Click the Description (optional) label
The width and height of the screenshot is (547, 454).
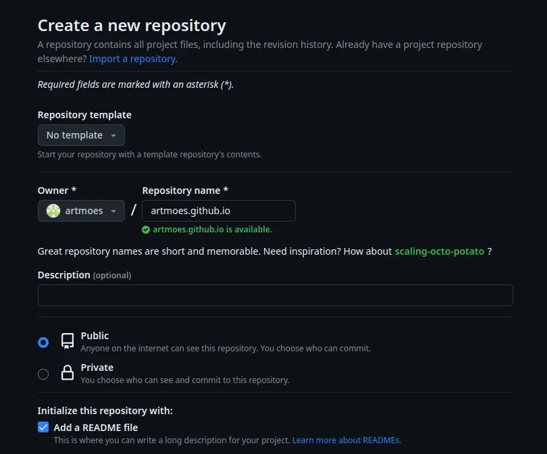point(84,275)
